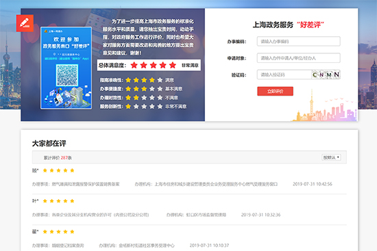Select the first red star of 总体满意度
The height and width of the screenshot is (251, 377).
pyautogui.click(x=134, y=65)
